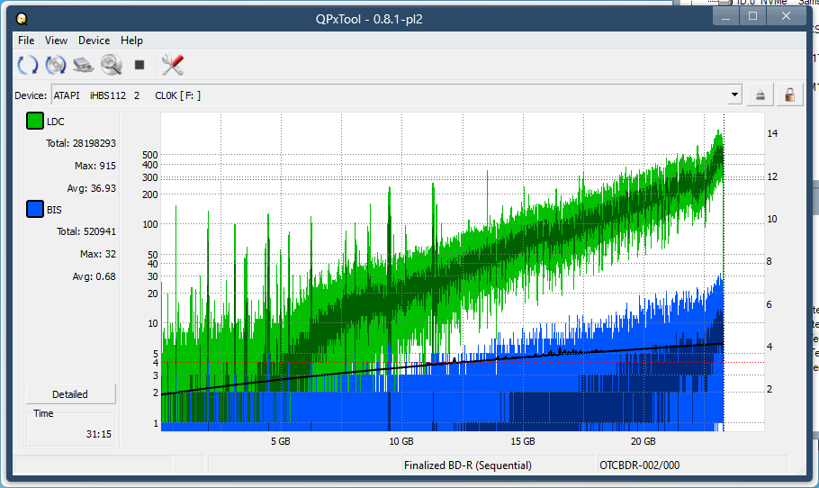Click the OTCBDR-002/000 media ID text
819x488 pixels.
[639, 465]
